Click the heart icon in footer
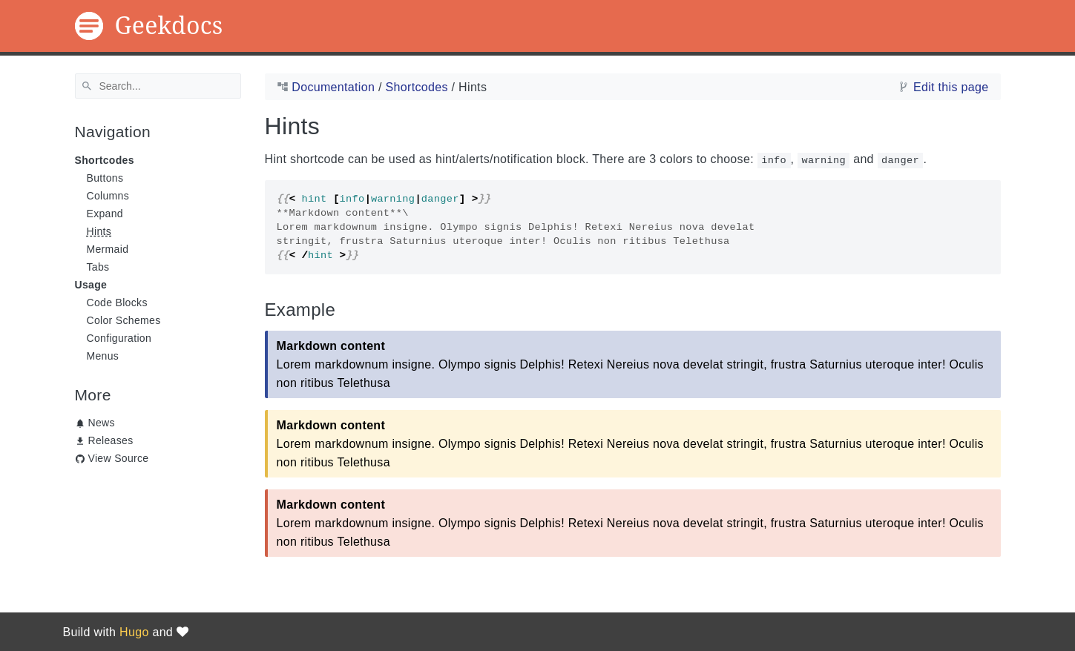1075x651 pixels. pos(183,632)
